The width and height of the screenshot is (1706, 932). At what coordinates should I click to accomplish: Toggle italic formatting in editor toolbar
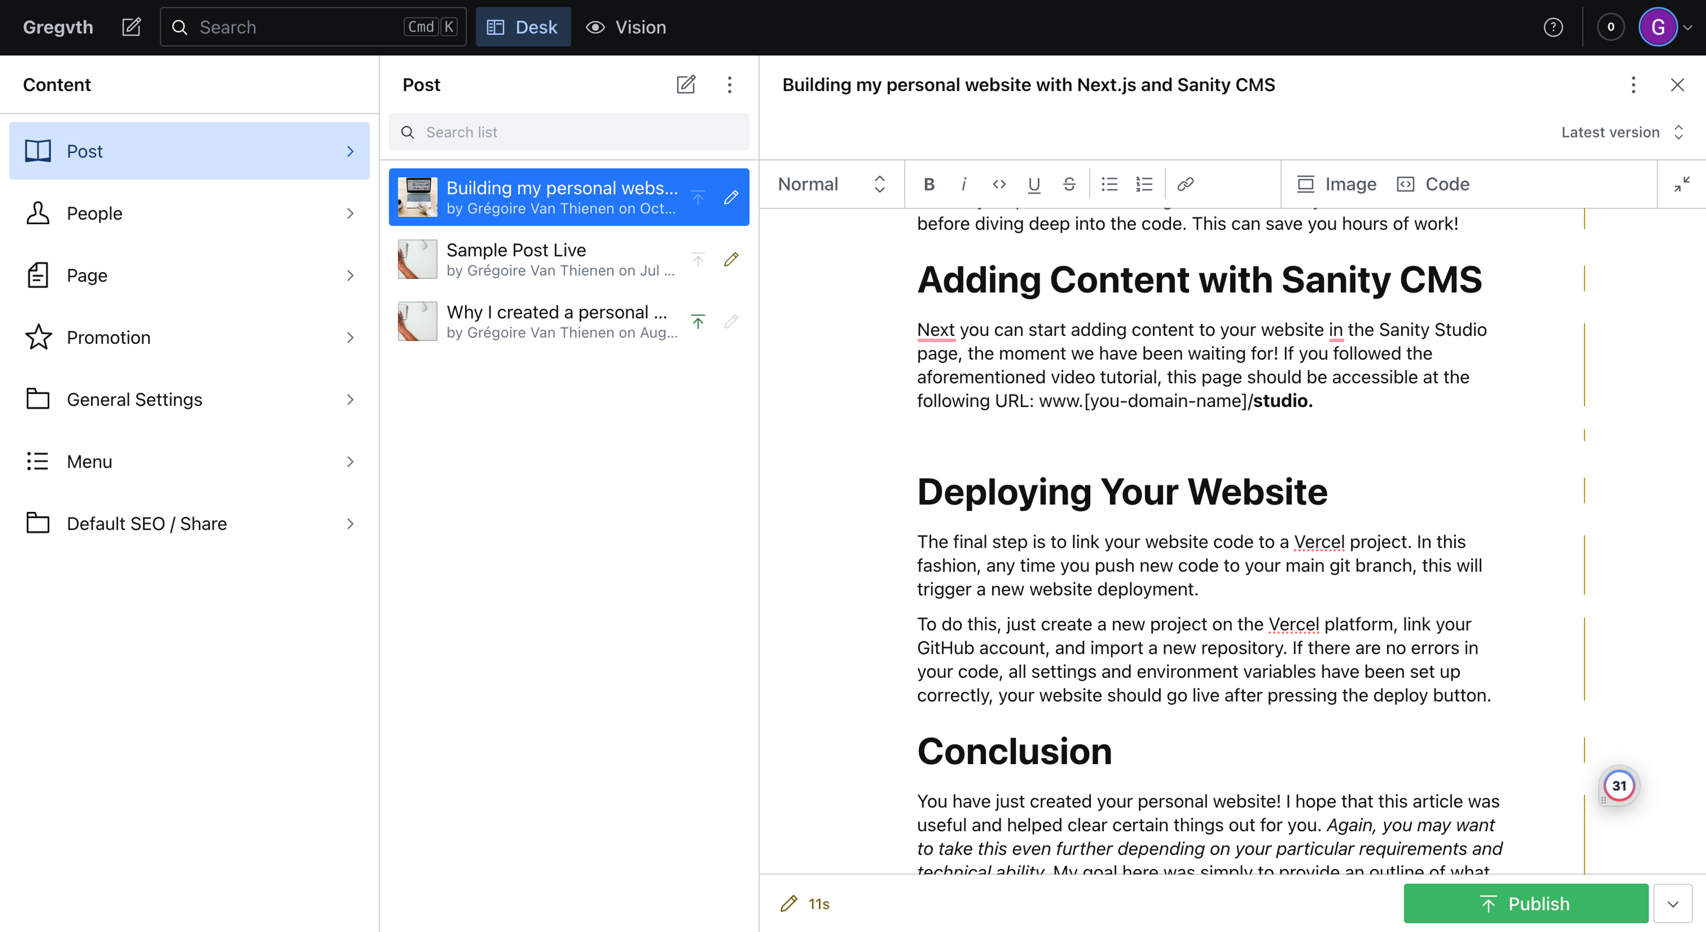pyautogui.click(x=964, y=184)
